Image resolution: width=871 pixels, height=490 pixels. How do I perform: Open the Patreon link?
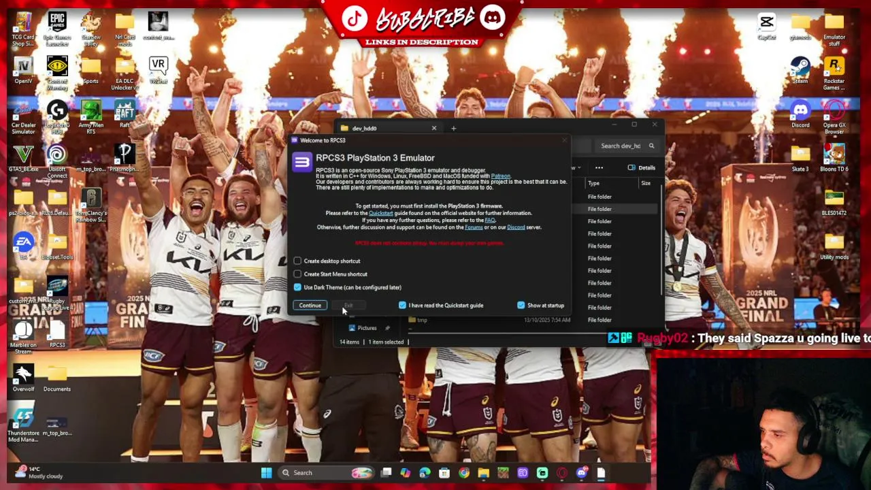(500, 176)
